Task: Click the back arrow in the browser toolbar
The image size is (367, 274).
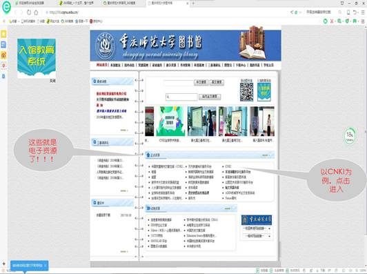Action: click(x=16, y=12)
